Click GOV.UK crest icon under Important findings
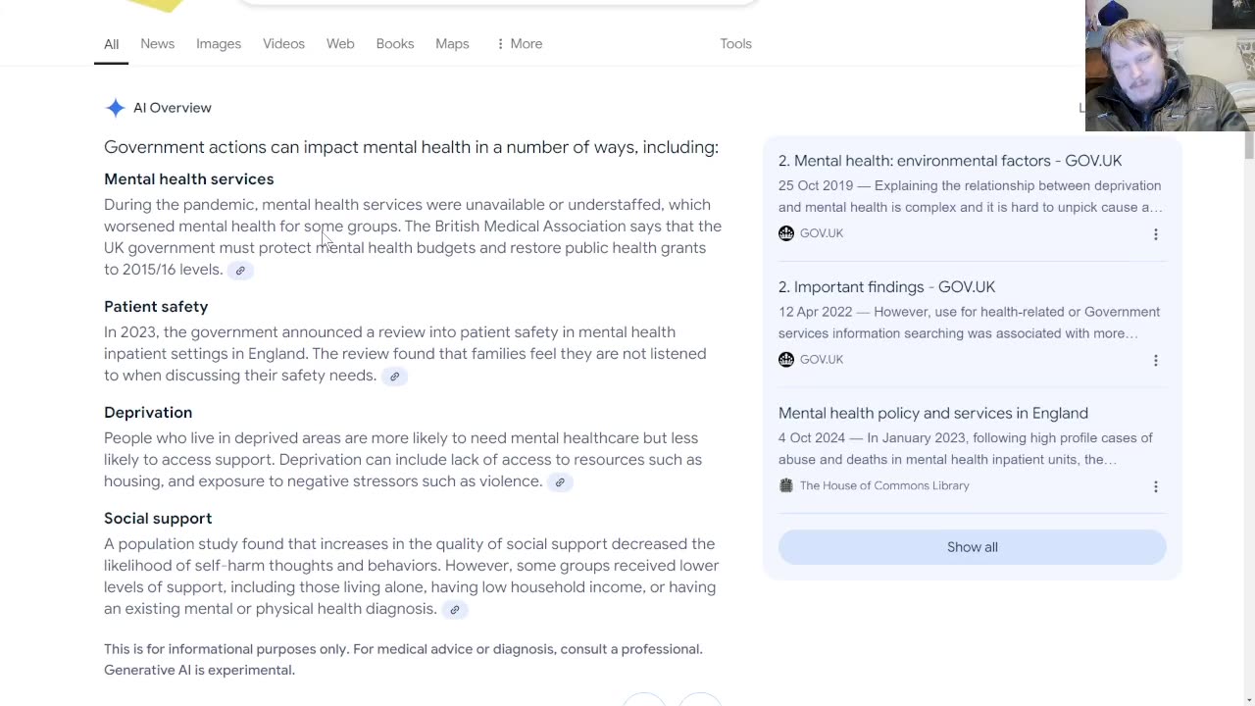Viewport: 1255px width, 706px height. 785,360
